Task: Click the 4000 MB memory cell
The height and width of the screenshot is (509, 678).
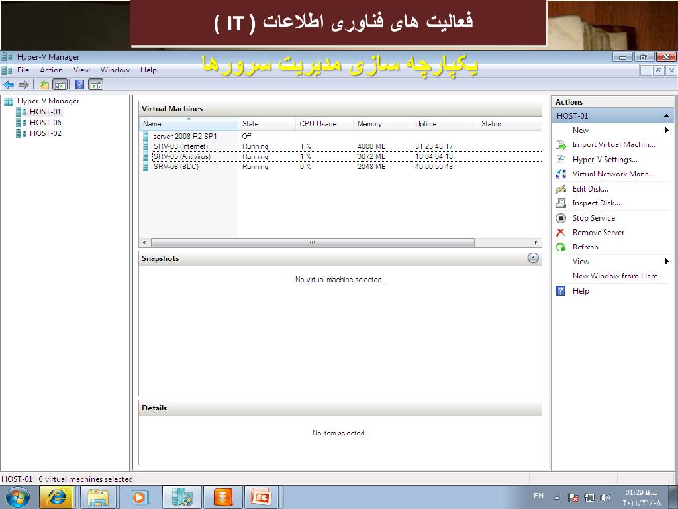Action: [x=371, y=146]
